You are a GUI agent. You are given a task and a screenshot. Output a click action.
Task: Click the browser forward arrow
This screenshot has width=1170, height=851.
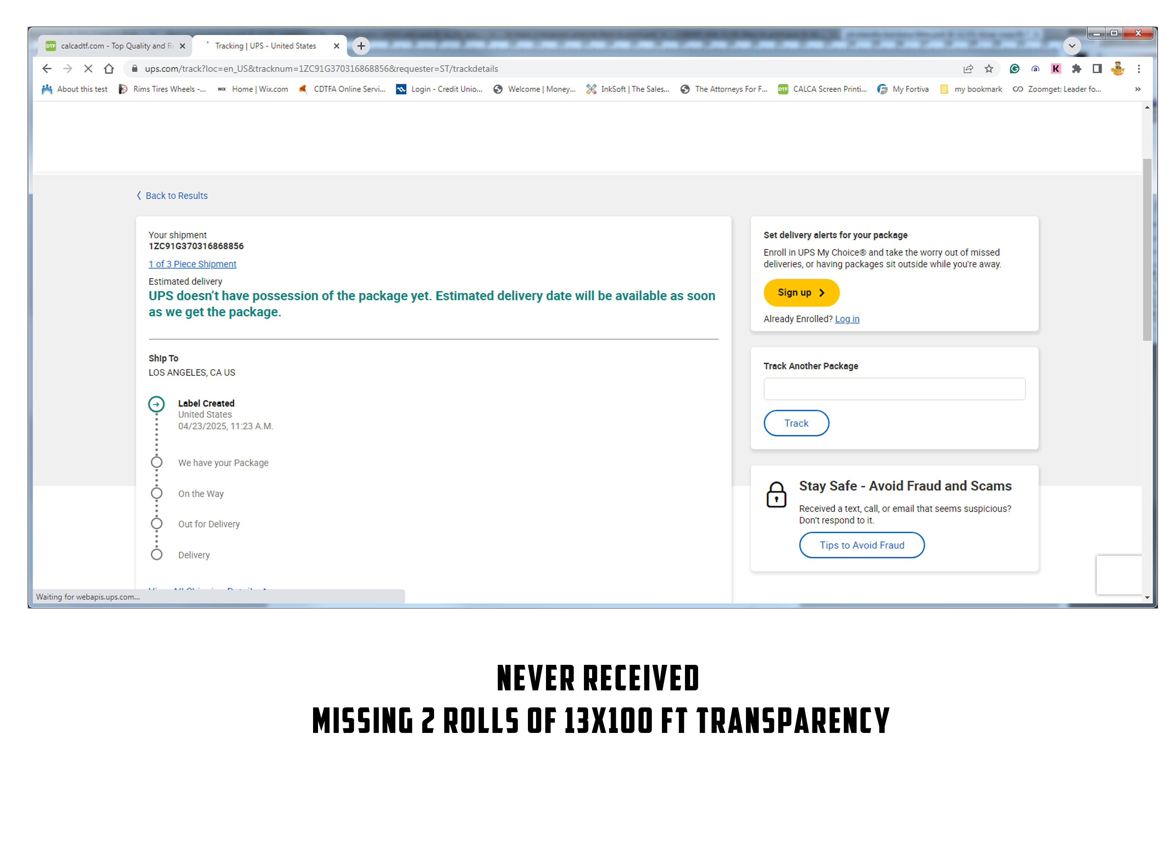click(67, 69)
